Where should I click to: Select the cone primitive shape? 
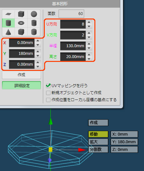coord(8,32)
